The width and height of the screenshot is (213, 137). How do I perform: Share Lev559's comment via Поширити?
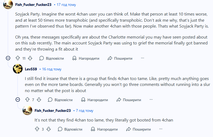[129, 100]
